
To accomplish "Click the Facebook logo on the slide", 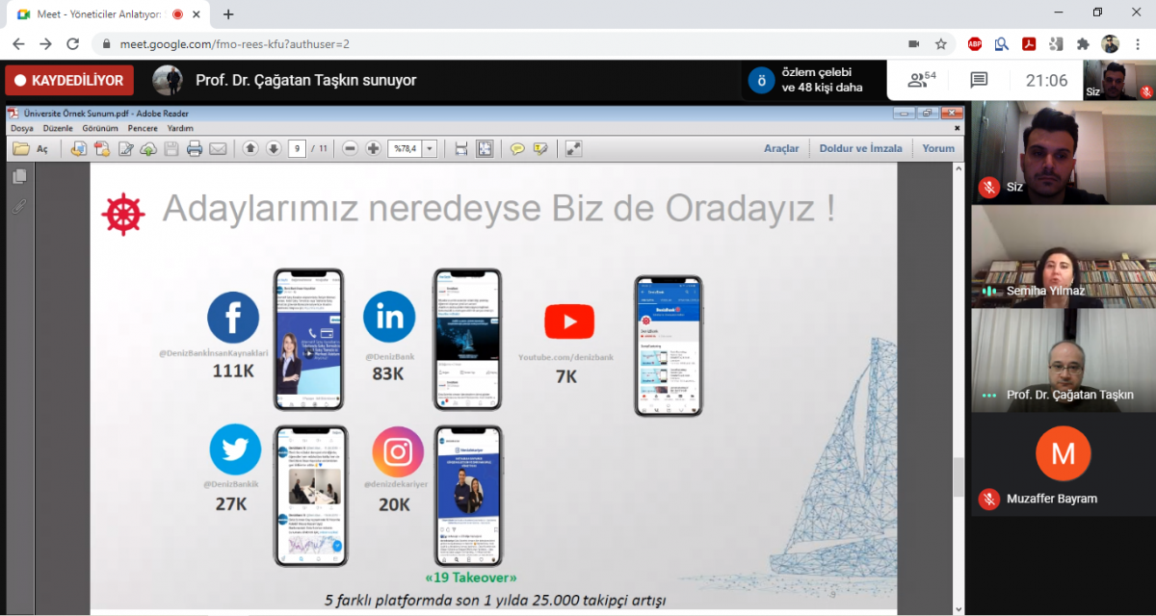I will 233,318.
